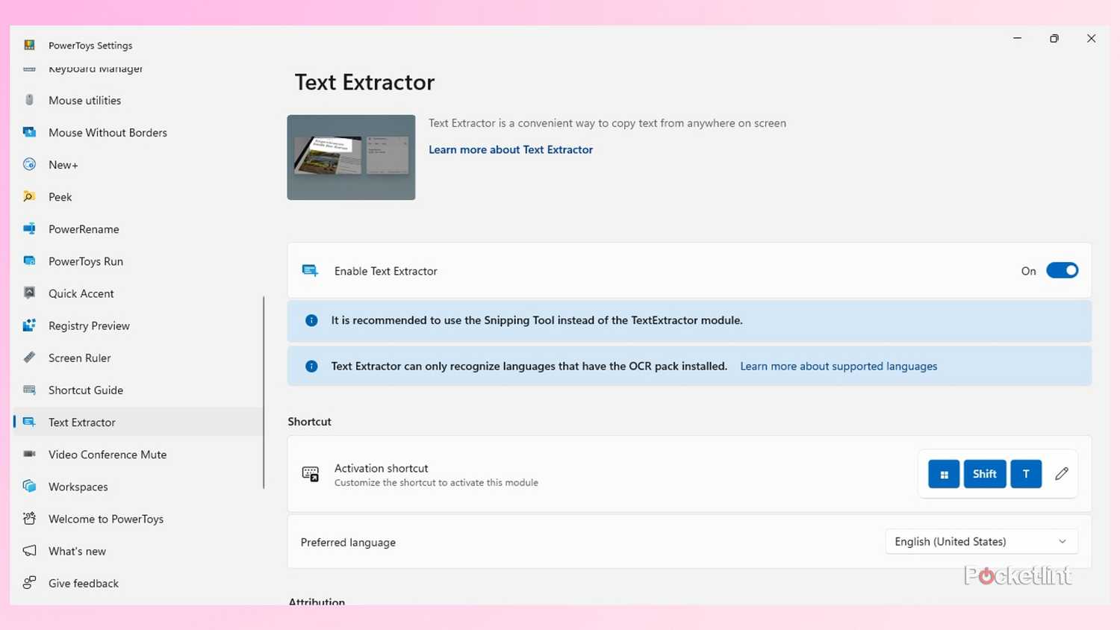Click the Mouse utilities sidebar icon

pos(29,100)
